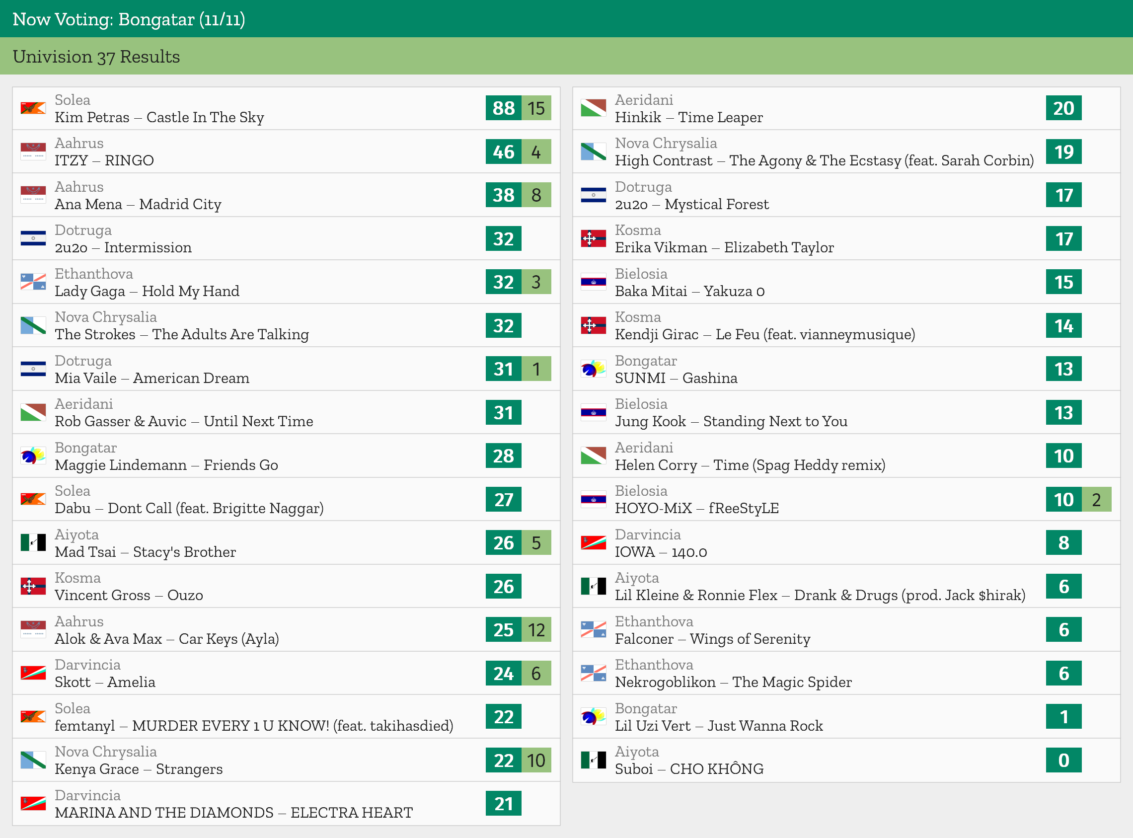Click Aeridani flag next to Helen Corry
This screenshot has height=838, width=1133.
[594, 456]
